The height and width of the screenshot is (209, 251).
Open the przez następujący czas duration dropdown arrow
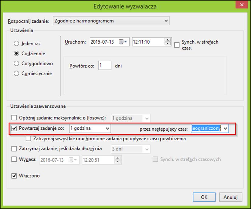225,128
